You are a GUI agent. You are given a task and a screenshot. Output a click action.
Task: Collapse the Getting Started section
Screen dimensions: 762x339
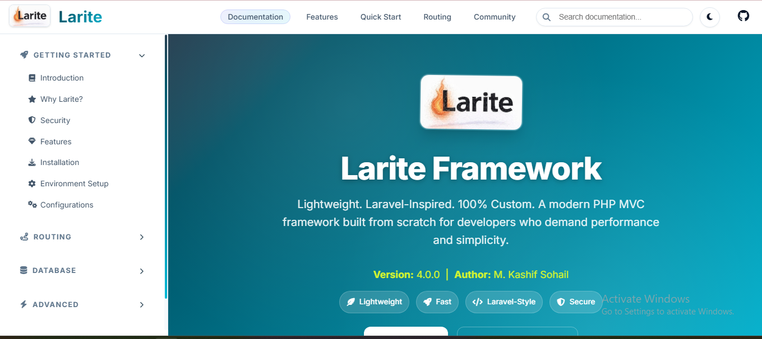click(x=142, y=55)
